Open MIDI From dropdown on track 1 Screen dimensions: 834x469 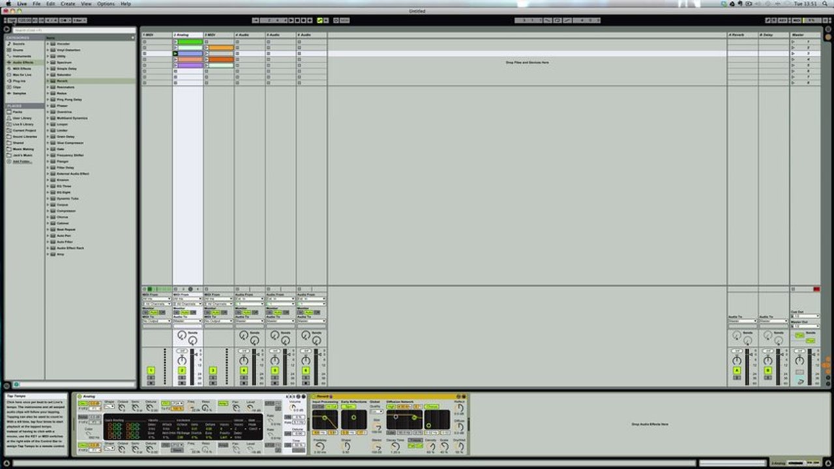[156, 299]
